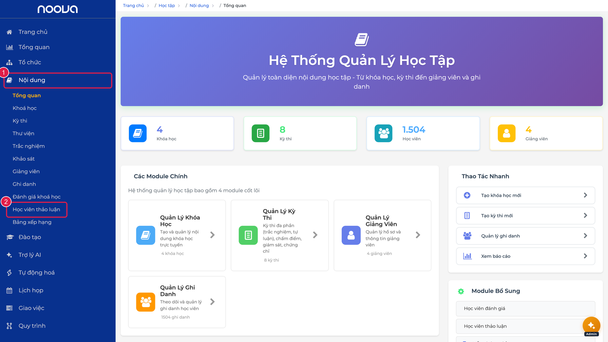Click the graduation cap icon beside Đào tạo
608x342 pixels.
point(9,237)
